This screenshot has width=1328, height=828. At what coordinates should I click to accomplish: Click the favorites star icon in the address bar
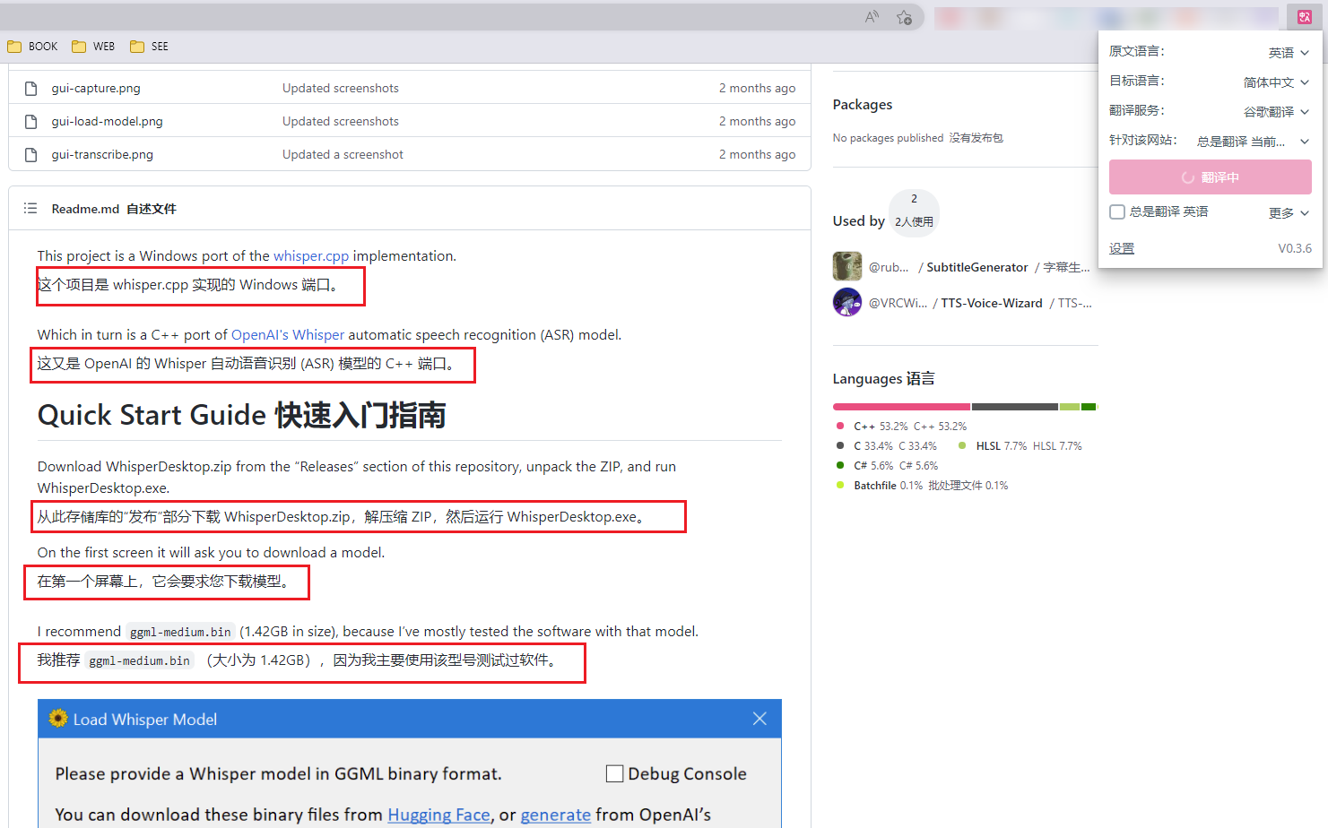pos(906,16)
